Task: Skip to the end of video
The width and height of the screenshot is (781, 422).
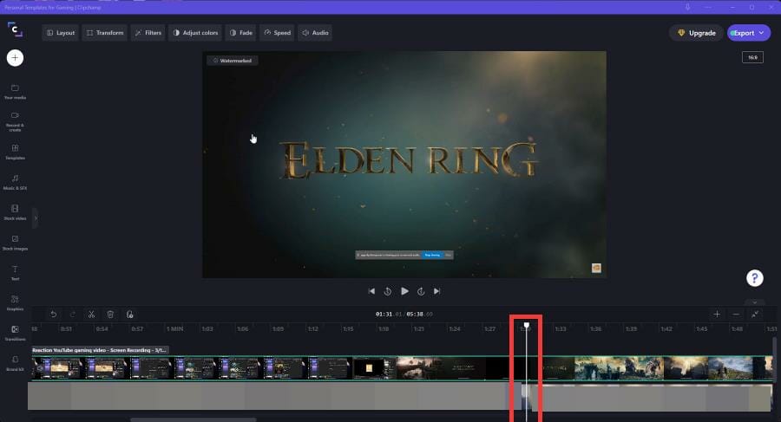Action: click(x=436, y=291)
